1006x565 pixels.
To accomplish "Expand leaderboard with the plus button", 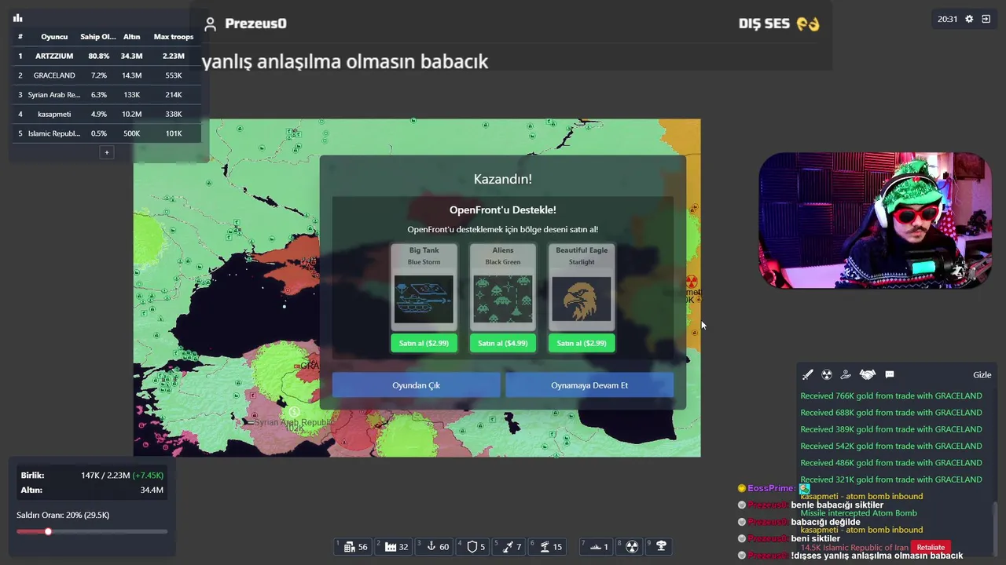I will coord(107,152).
